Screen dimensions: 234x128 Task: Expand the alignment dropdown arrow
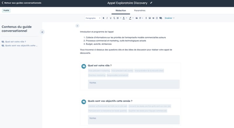coord(142,18)
